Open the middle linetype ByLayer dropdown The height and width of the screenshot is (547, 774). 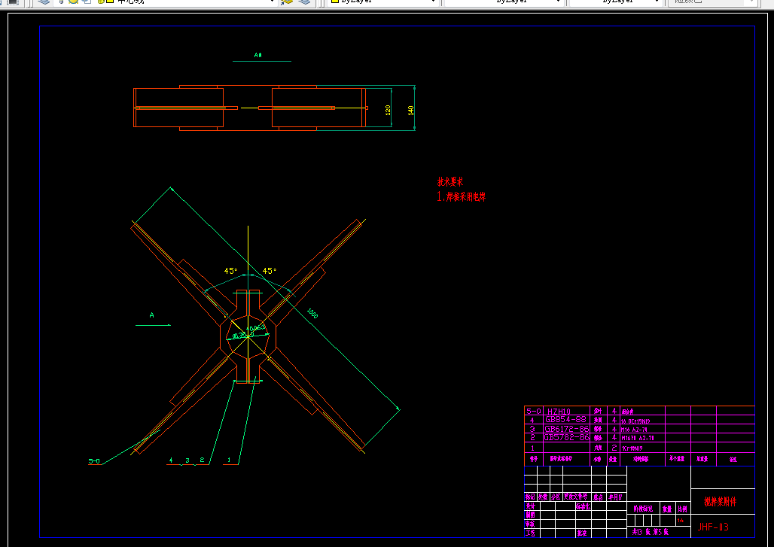(x=504, y=2)
